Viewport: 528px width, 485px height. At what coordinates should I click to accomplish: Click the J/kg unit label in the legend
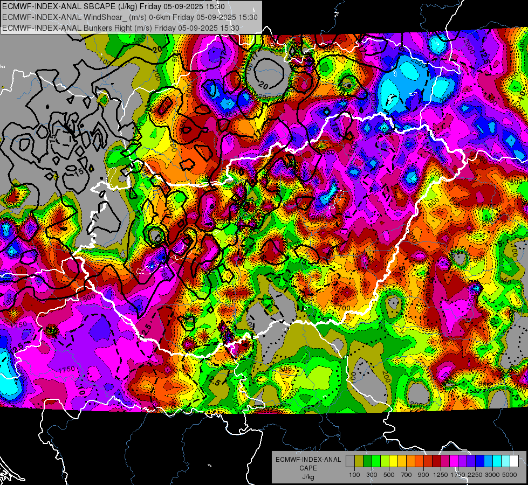click(308, 477)
